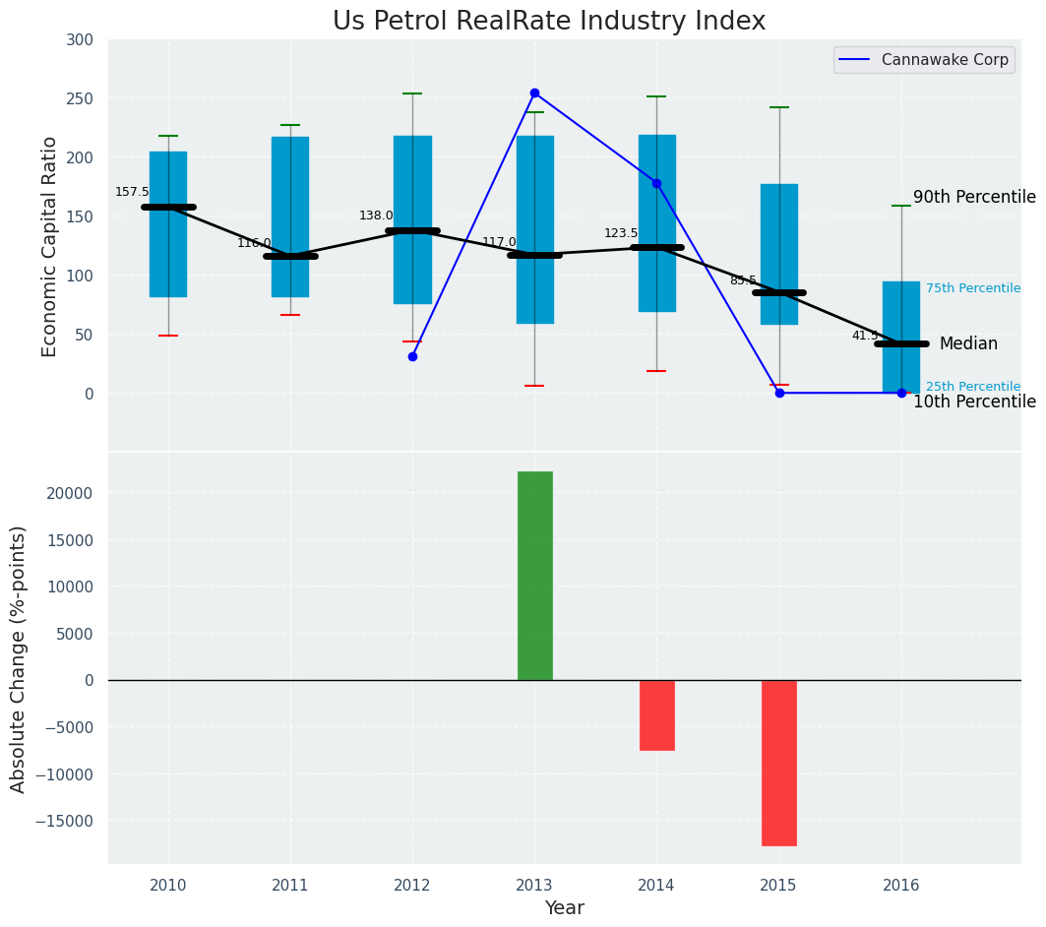Screen dimensions: 1046x927
Task: Click the 75th Percentile annotation text
Action: pyautogui.click(x=972, y=288)
